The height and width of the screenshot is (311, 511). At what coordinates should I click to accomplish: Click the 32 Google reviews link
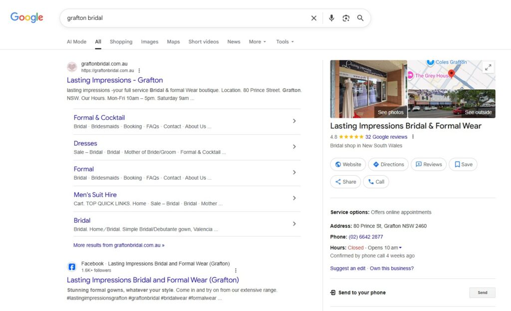pyautogui.click(x=386, y=137)
